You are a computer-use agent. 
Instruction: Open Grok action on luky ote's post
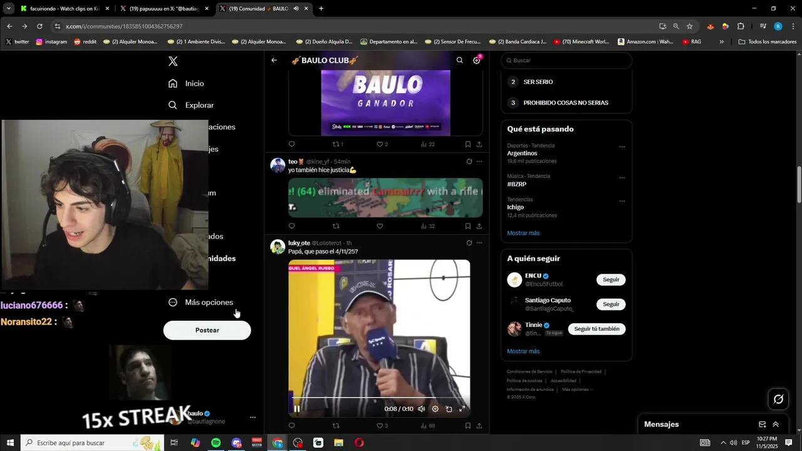(x=469, y=243)
